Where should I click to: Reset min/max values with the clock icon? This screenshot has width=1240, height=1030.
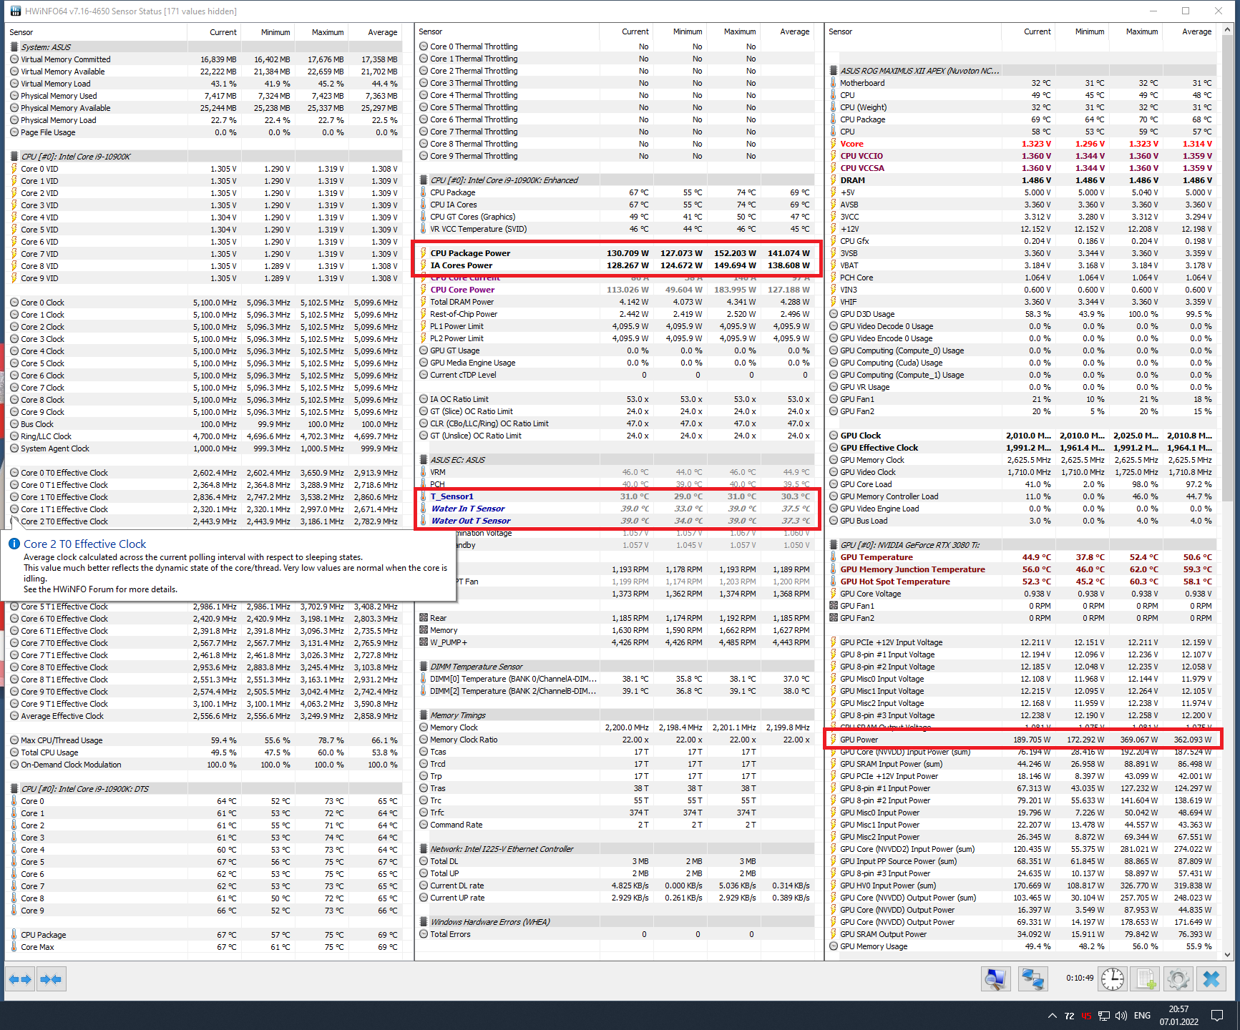(1113, 978)
